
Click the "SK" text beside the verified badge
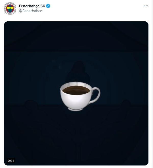(43, 6)
